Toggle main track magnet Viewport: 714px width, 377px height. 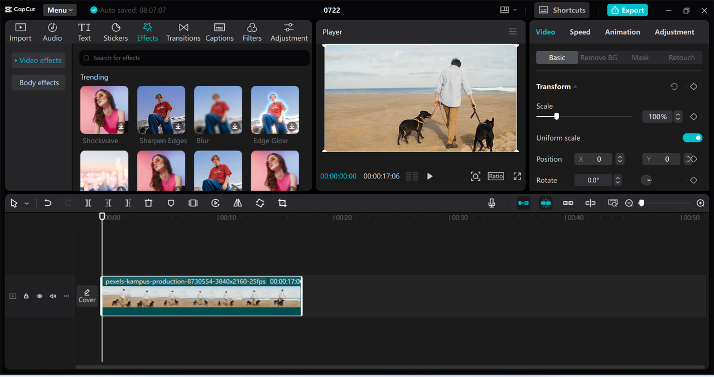point(523,203)
